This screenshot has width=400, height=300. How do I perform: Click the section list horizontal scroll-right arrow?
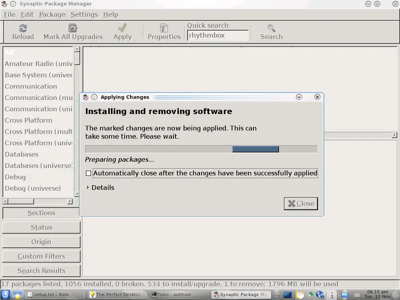click(69, 201)
